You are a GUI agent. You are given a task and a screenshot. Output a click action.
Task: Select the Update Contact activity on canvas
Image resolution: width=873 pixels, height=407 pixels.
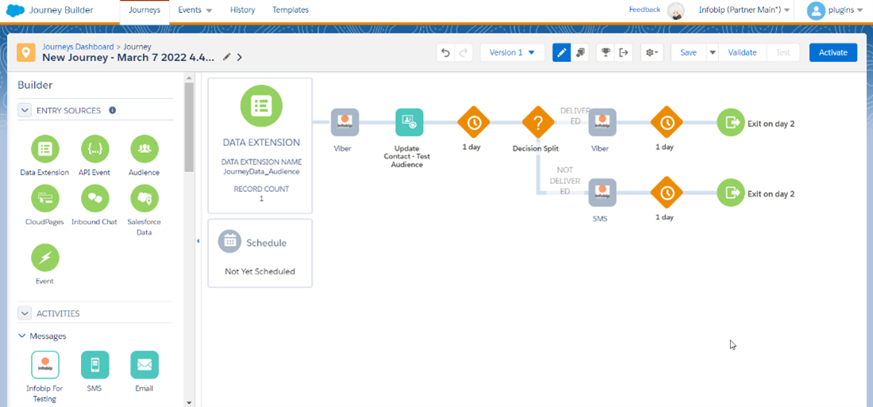click(409, 123)
